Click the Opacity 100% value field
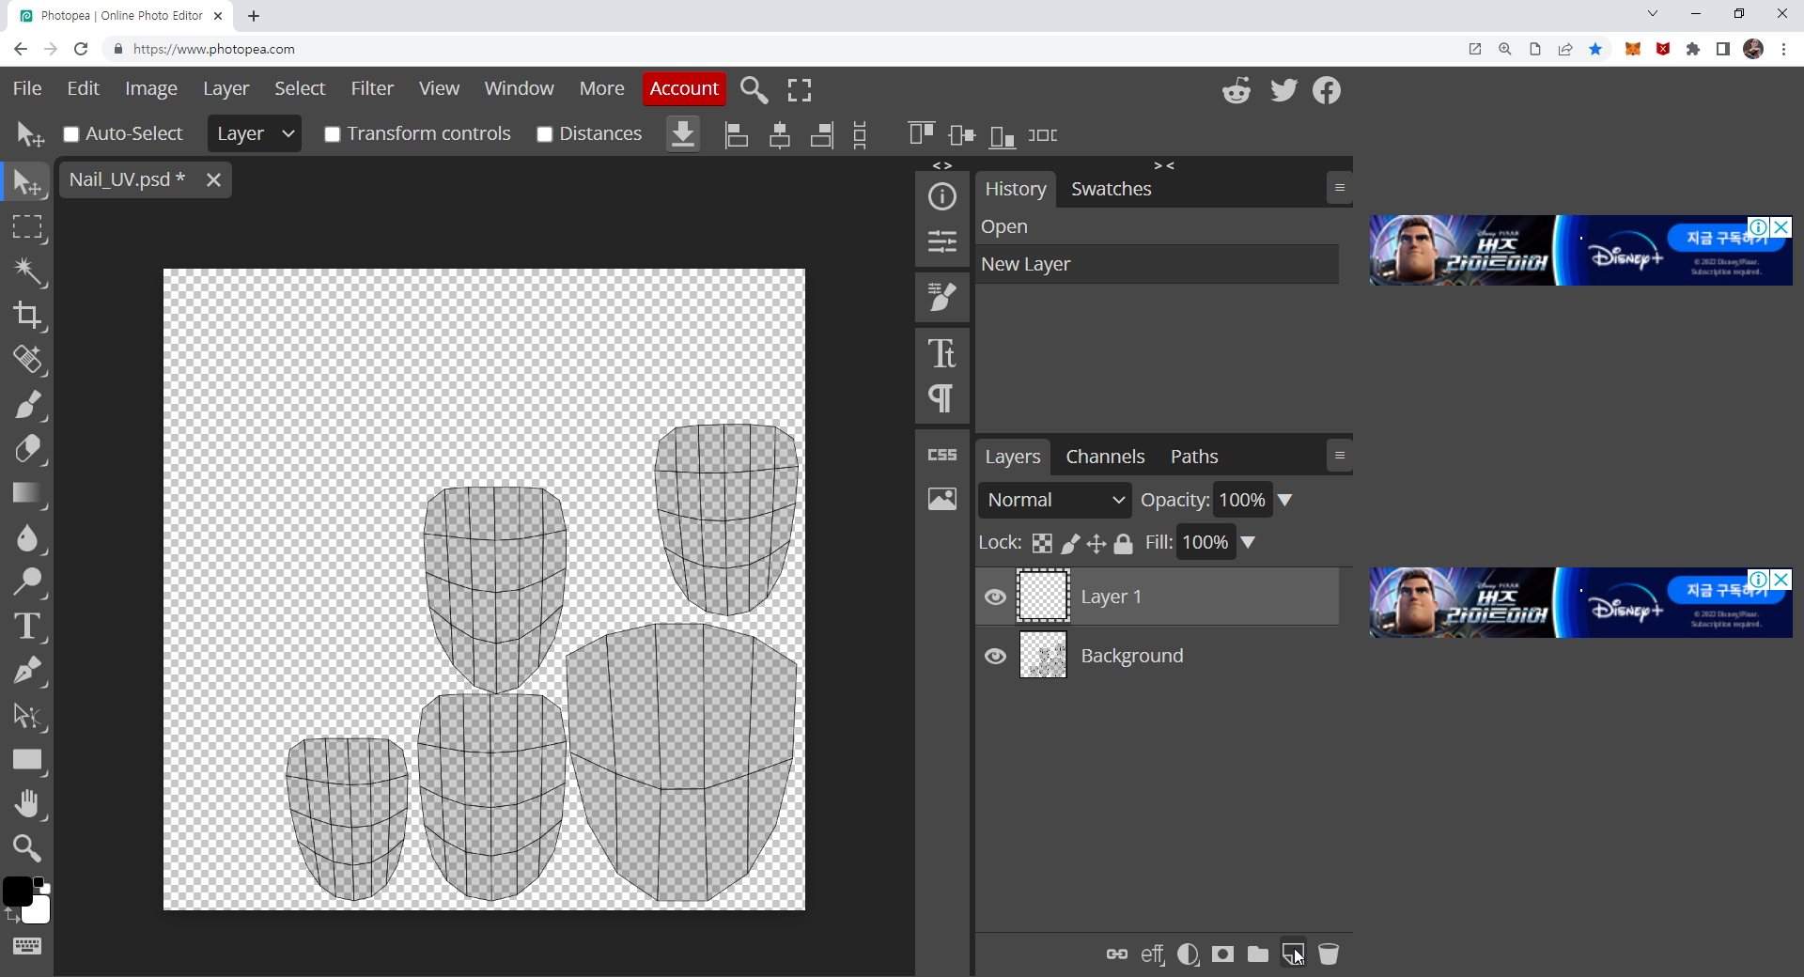Image resolution: width=1804 pixels, height=977 pixels. (x=1242, y=500)
